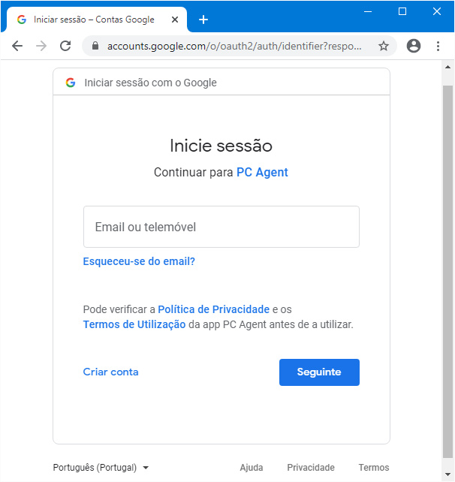The height and width of the screenshot is (482, 455).
Task: Open a new tab with plus icon
Action: (x=203, y=20)
